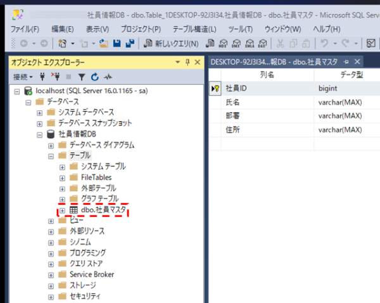Select the Service Broker folder
This screenshot has height=303, width=380.
pyautogui.click(x=91, y=274)
